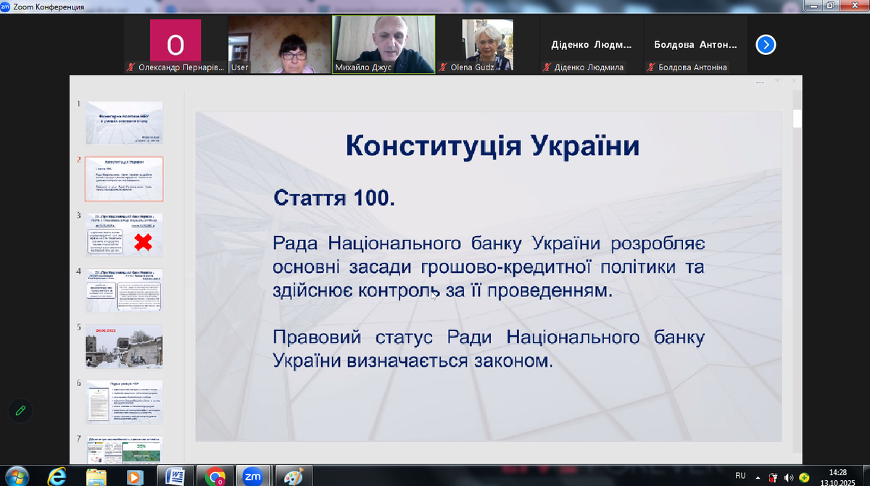Open Windows Media Player from taskbar
This screenshot has width=870, height=486.
[134, 477]
